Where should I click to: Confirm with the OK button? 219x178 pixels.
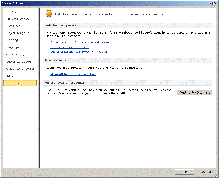(x=185, y=172)
